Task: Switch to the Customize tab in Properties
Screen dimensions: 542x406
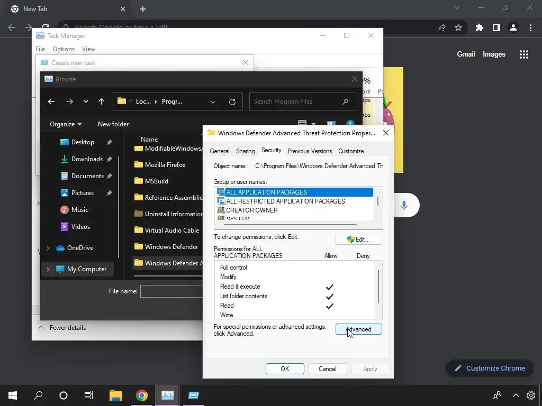Action: [x=351, y=151]
